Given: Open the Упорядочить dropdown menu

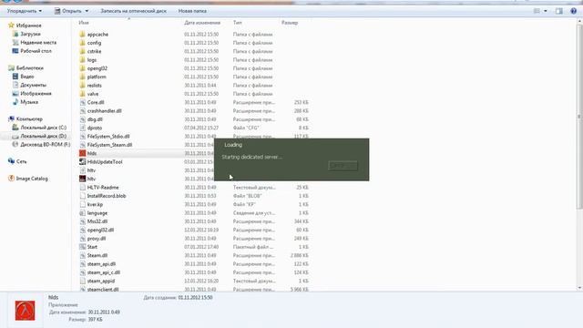Looking at the screenshot, I should [x=25, y=11].
